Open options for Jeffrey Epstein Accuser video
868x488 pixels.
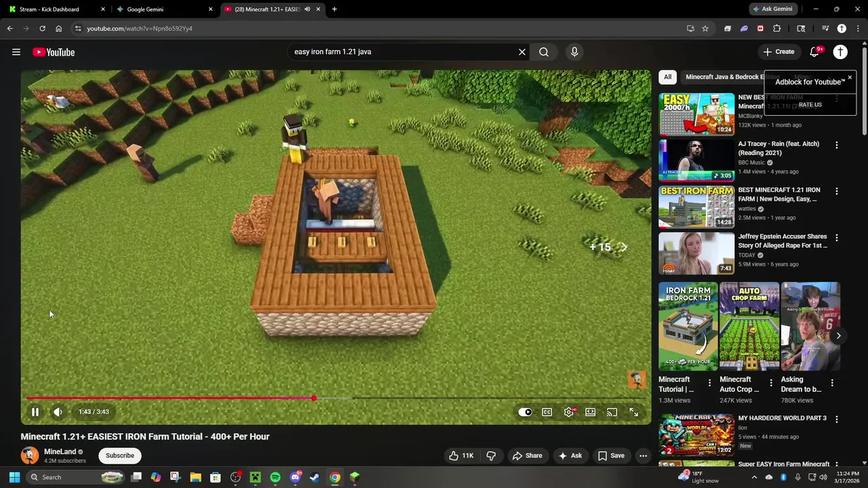[836, 238]
